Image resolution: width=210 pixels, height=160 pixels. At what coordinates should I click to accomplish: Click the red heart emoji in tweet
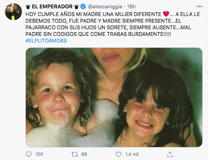[x=166, y=14]
